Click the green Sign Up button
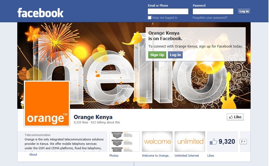 coord(157,55)
